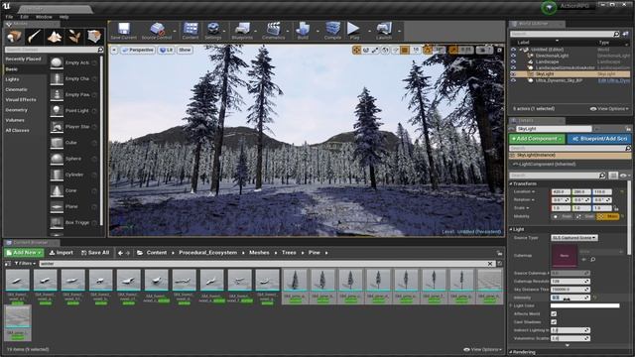
Task: Click the Launch toolbar button
Action: click(x=384, y=31)
